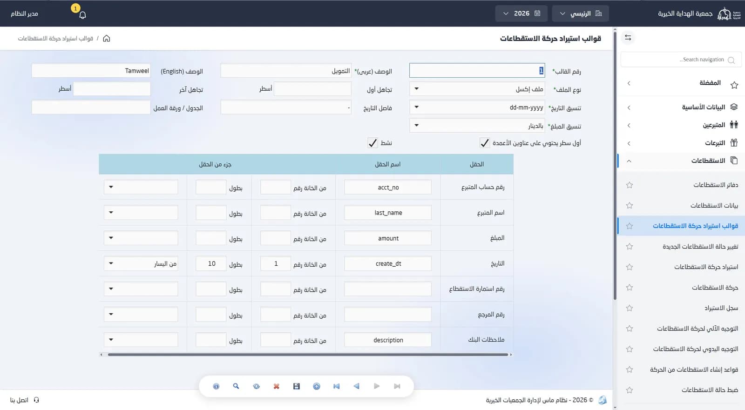This screenshot has width=745, height=410.
Task: Click the الجدول / ورقة العمل input
Action: tap(91, 107)
